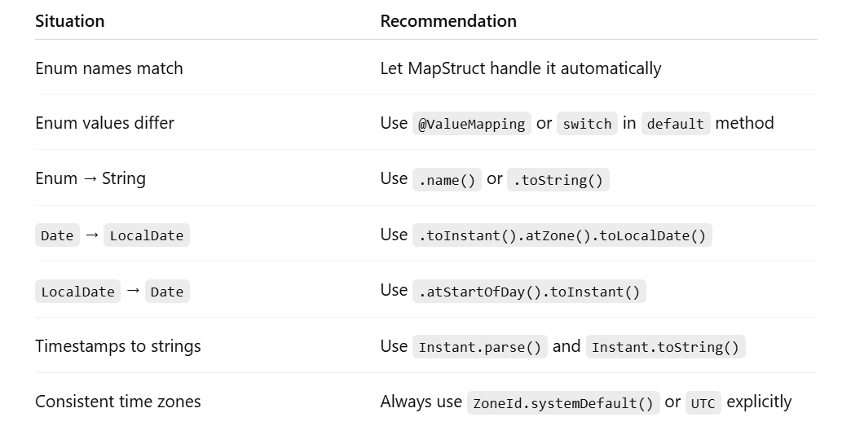Click the Instant.toString() code snippet
Image resolution: width=842 pixels, height=426 pixels.
[665, 347]
